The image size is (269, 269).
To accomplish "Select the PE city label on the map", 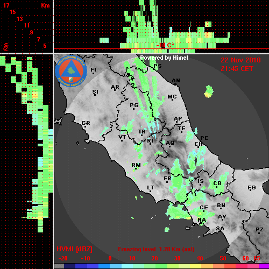I will tap(204, 138).
